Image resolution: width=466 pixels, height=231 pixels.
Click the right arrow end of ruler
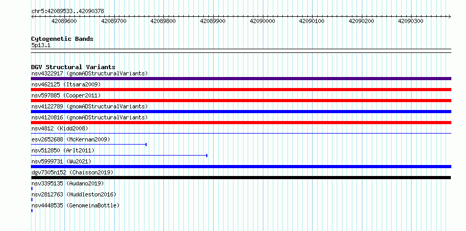pyautogui.click(x=450, y=16)
